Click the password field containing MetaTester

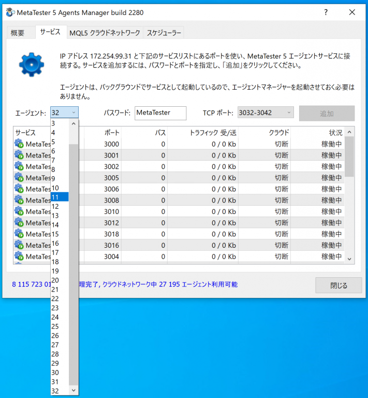coord(160,113)
